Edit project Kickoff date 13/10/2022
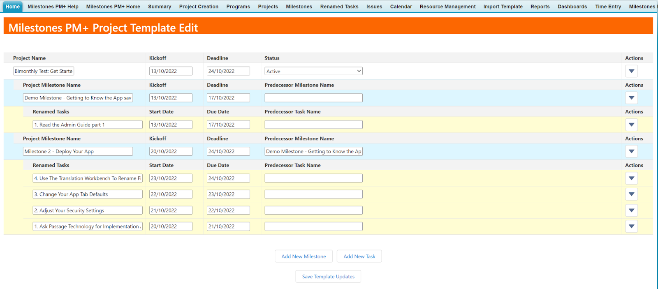This screenshot has width=658, height=289. tap(171, 71)
